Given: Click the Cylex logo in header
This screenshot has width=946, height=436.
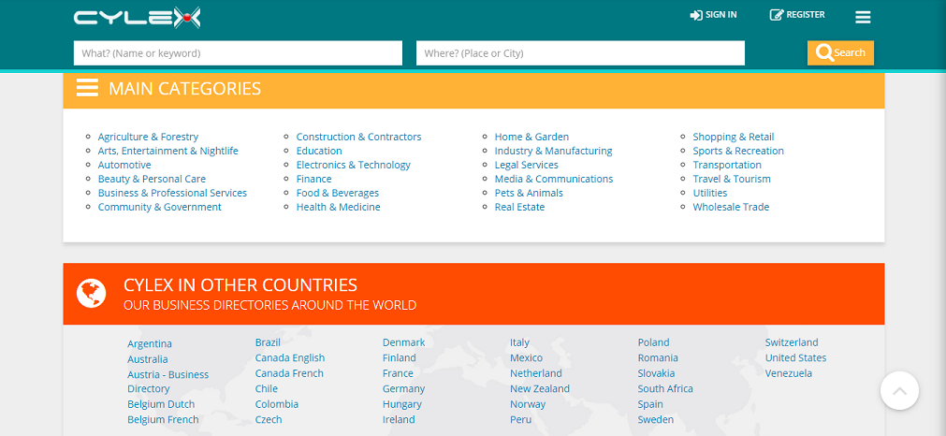Looking at the screenshot, I should 137,17.
